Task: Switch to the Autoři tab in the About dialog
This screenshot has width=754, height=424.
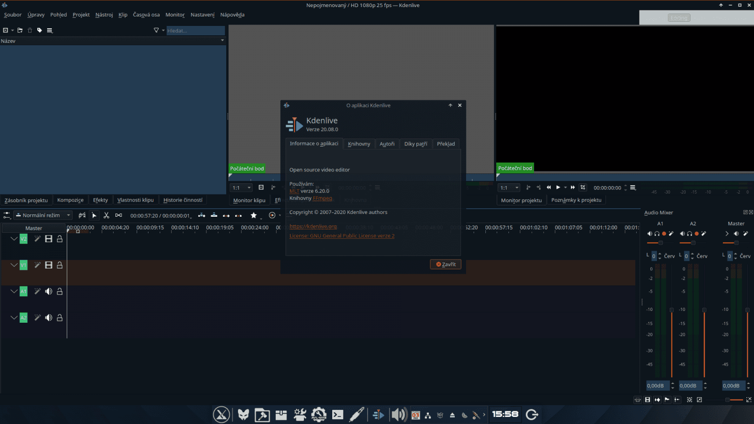Action: [x=387, y=144]
